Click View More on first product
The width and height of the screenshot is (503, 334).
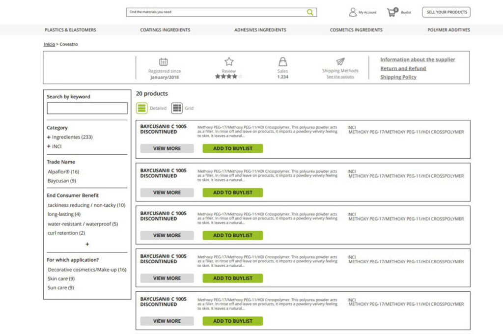167,148
